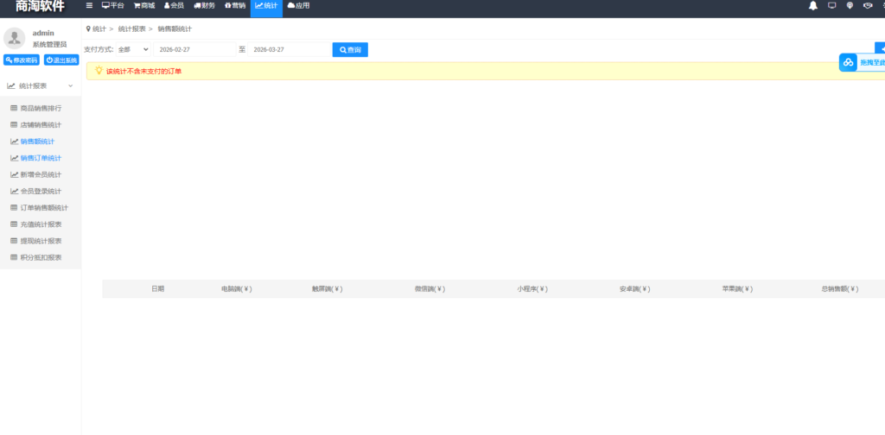Viewport: 885px width, 435px height.
Task: Click the monitor icon in top-right header
Action: click(832, 6)
